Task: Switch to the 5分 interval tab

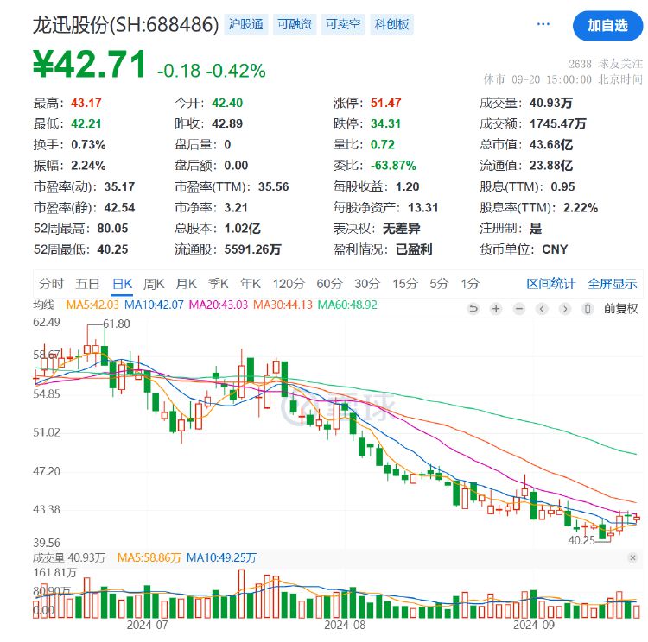Action: 439,284
